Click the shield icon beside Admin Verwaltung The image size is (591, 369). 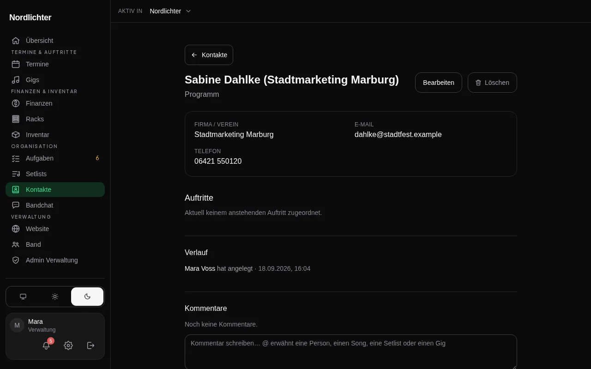point(16,260)
